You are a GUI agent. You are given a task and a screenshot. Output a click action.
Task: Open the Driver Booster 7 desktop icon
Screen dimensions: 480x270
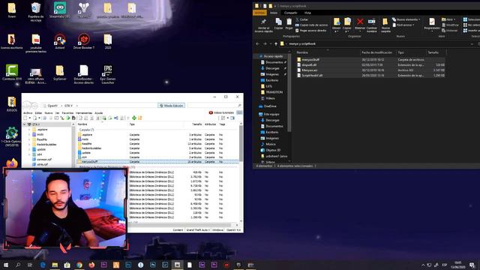[x=83, y=42]
